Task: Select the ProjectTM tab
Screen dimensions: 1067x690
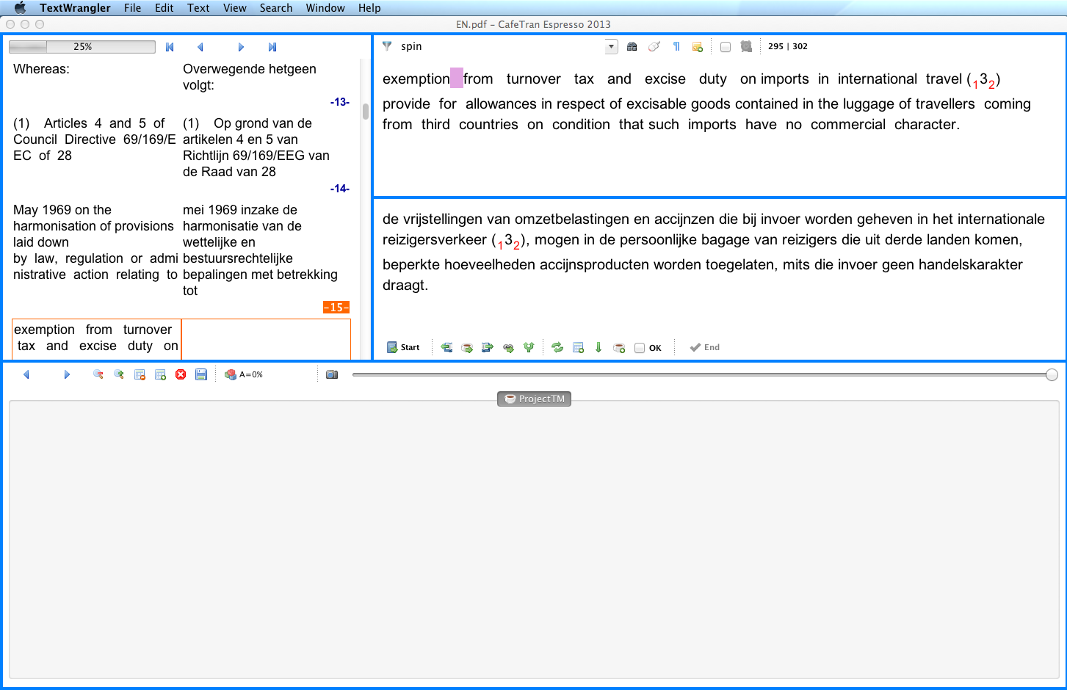Action: [x=535, y=399]
